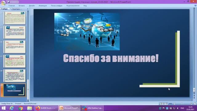Click the main editing vertical scrollbar thumb
Viewport: 197px width, 111px height.
(194, 90)
